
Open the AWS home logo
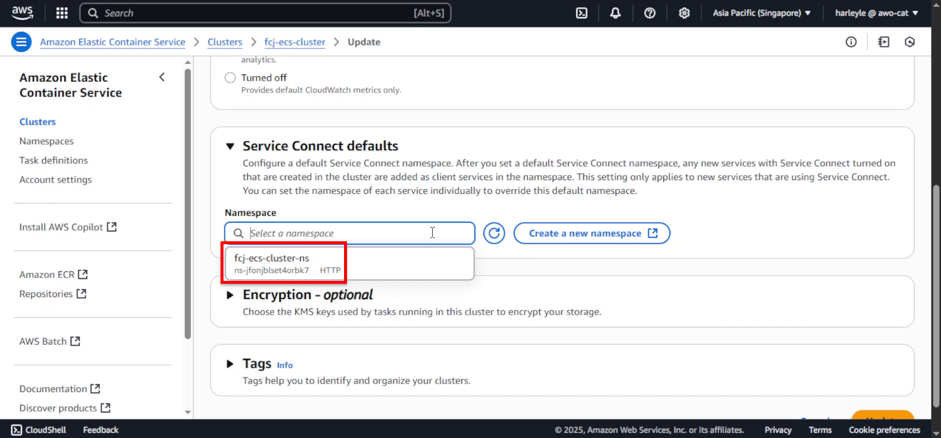point(23,13)
